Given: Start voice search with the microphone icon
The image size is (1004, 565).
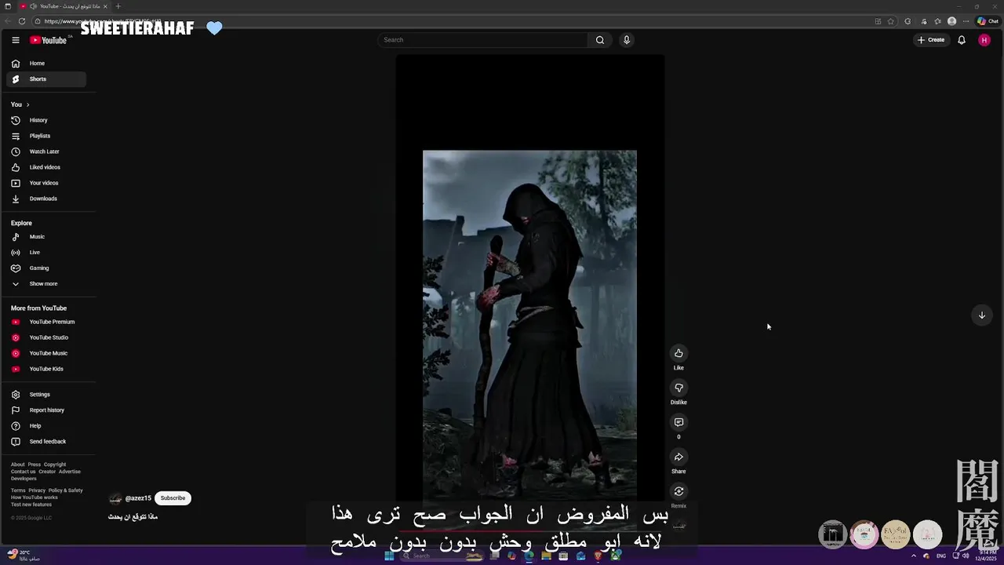Looking at the screenshot, I should click(x=626, y=40).
